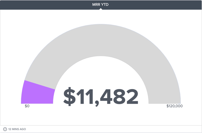This screenshot has height=133, width=202.
Task: Select the purple filled gauge segment
Action: pyautogui.click(x=37, y=93)
